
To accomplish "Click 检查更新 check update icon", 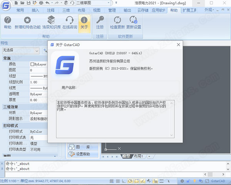I will tap(117, 23).
